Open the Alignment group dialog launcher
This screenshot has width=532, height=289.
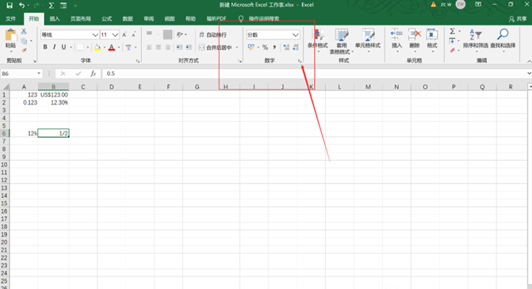click(240, 61)
